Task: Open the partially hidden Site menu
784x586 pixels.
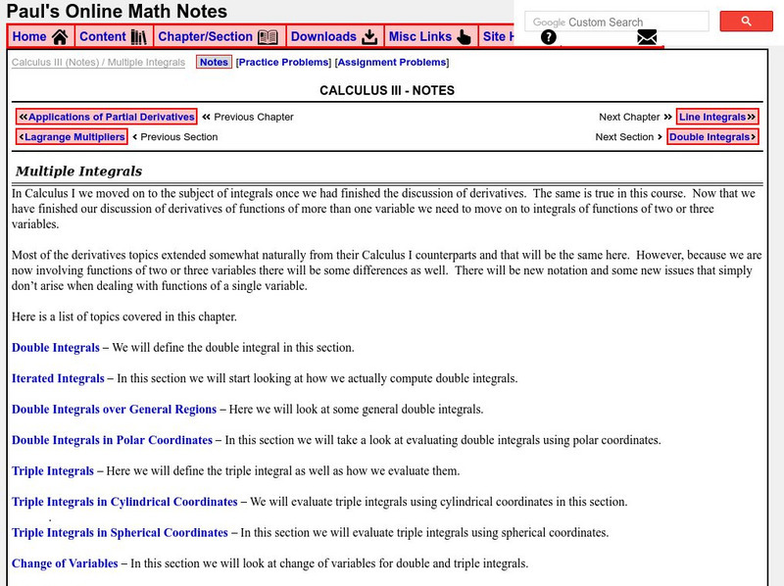Action: 497,36
